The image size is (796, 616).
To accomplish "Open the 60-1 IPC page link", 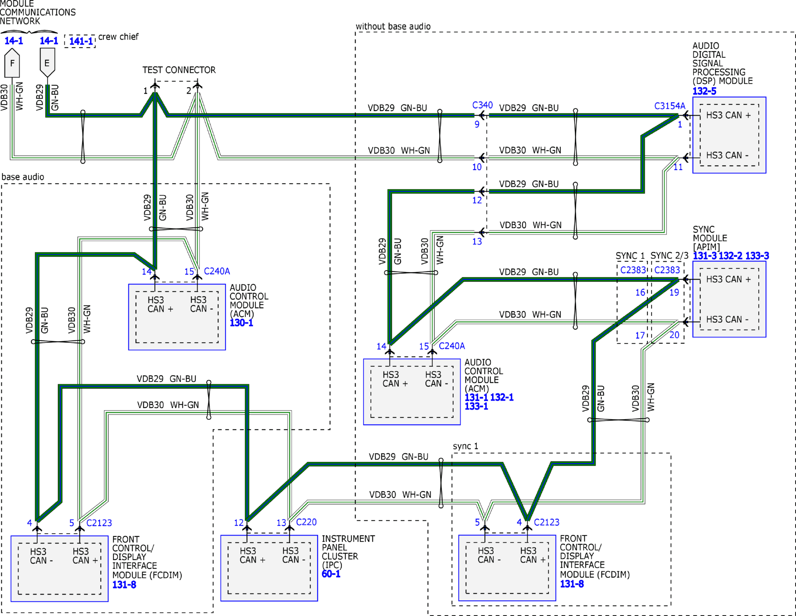I will 331,574.
